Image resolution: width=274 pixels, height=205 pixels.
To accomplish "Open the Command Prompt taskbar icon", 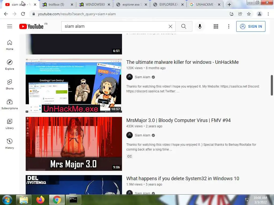I will click(x=73, y=200).
